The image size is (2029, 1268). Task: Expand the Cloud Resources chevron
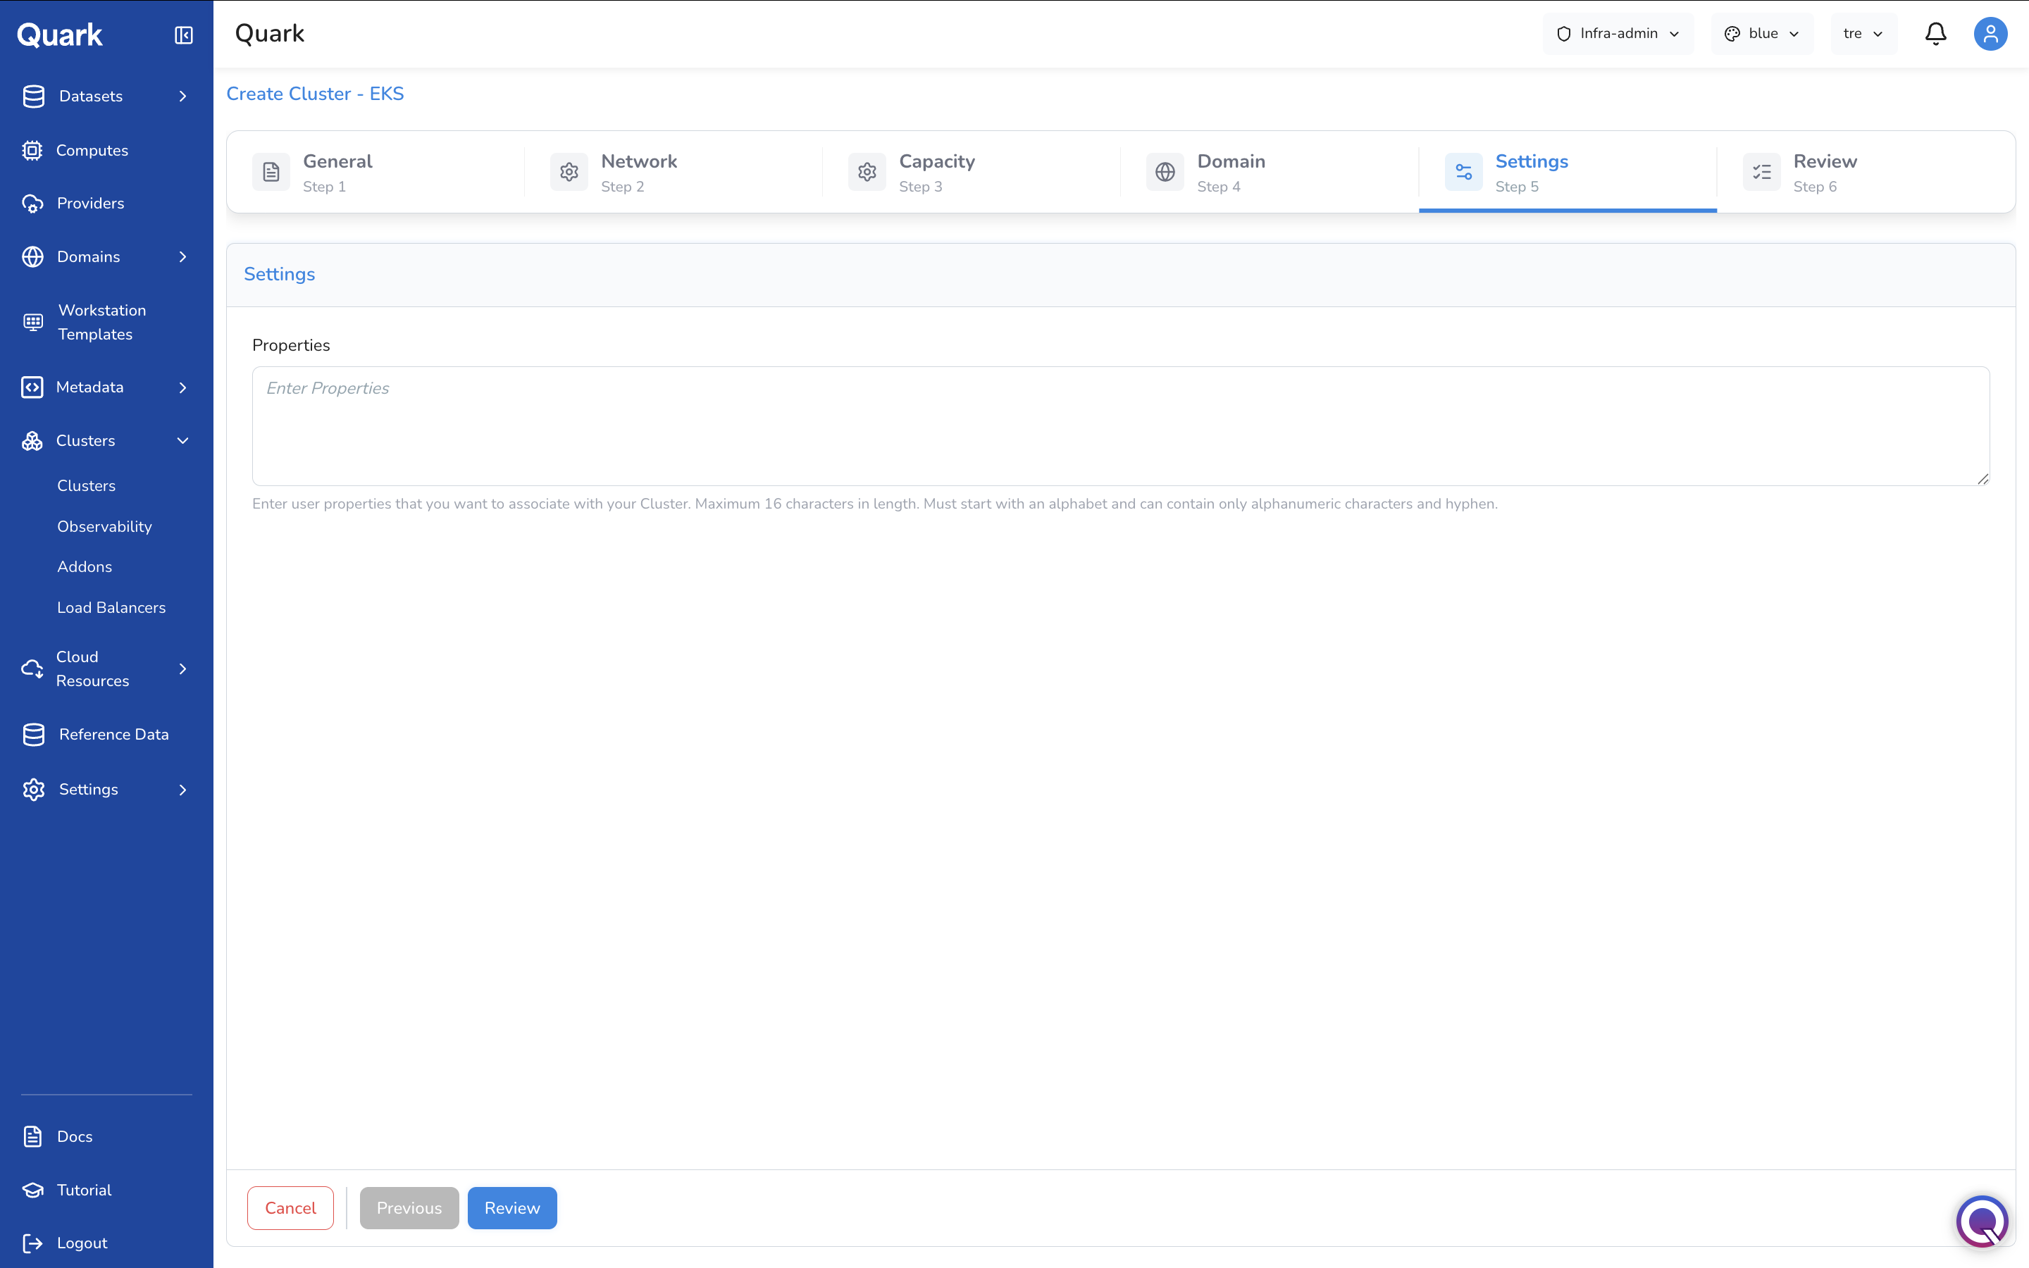pyautogui.click(x=182, y=669)
